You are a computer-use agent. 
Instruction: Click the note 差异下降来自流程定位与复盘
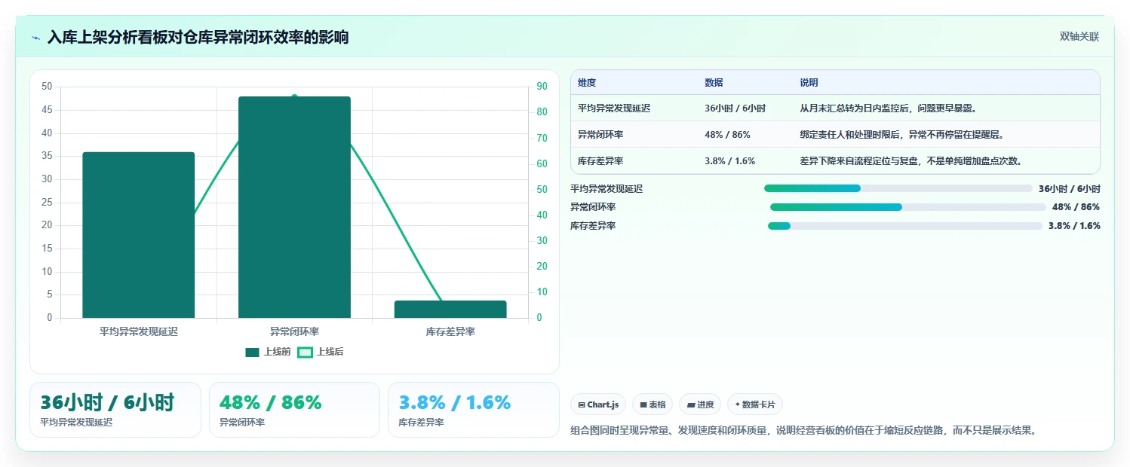pyautogui.click(x=910, y=161)
